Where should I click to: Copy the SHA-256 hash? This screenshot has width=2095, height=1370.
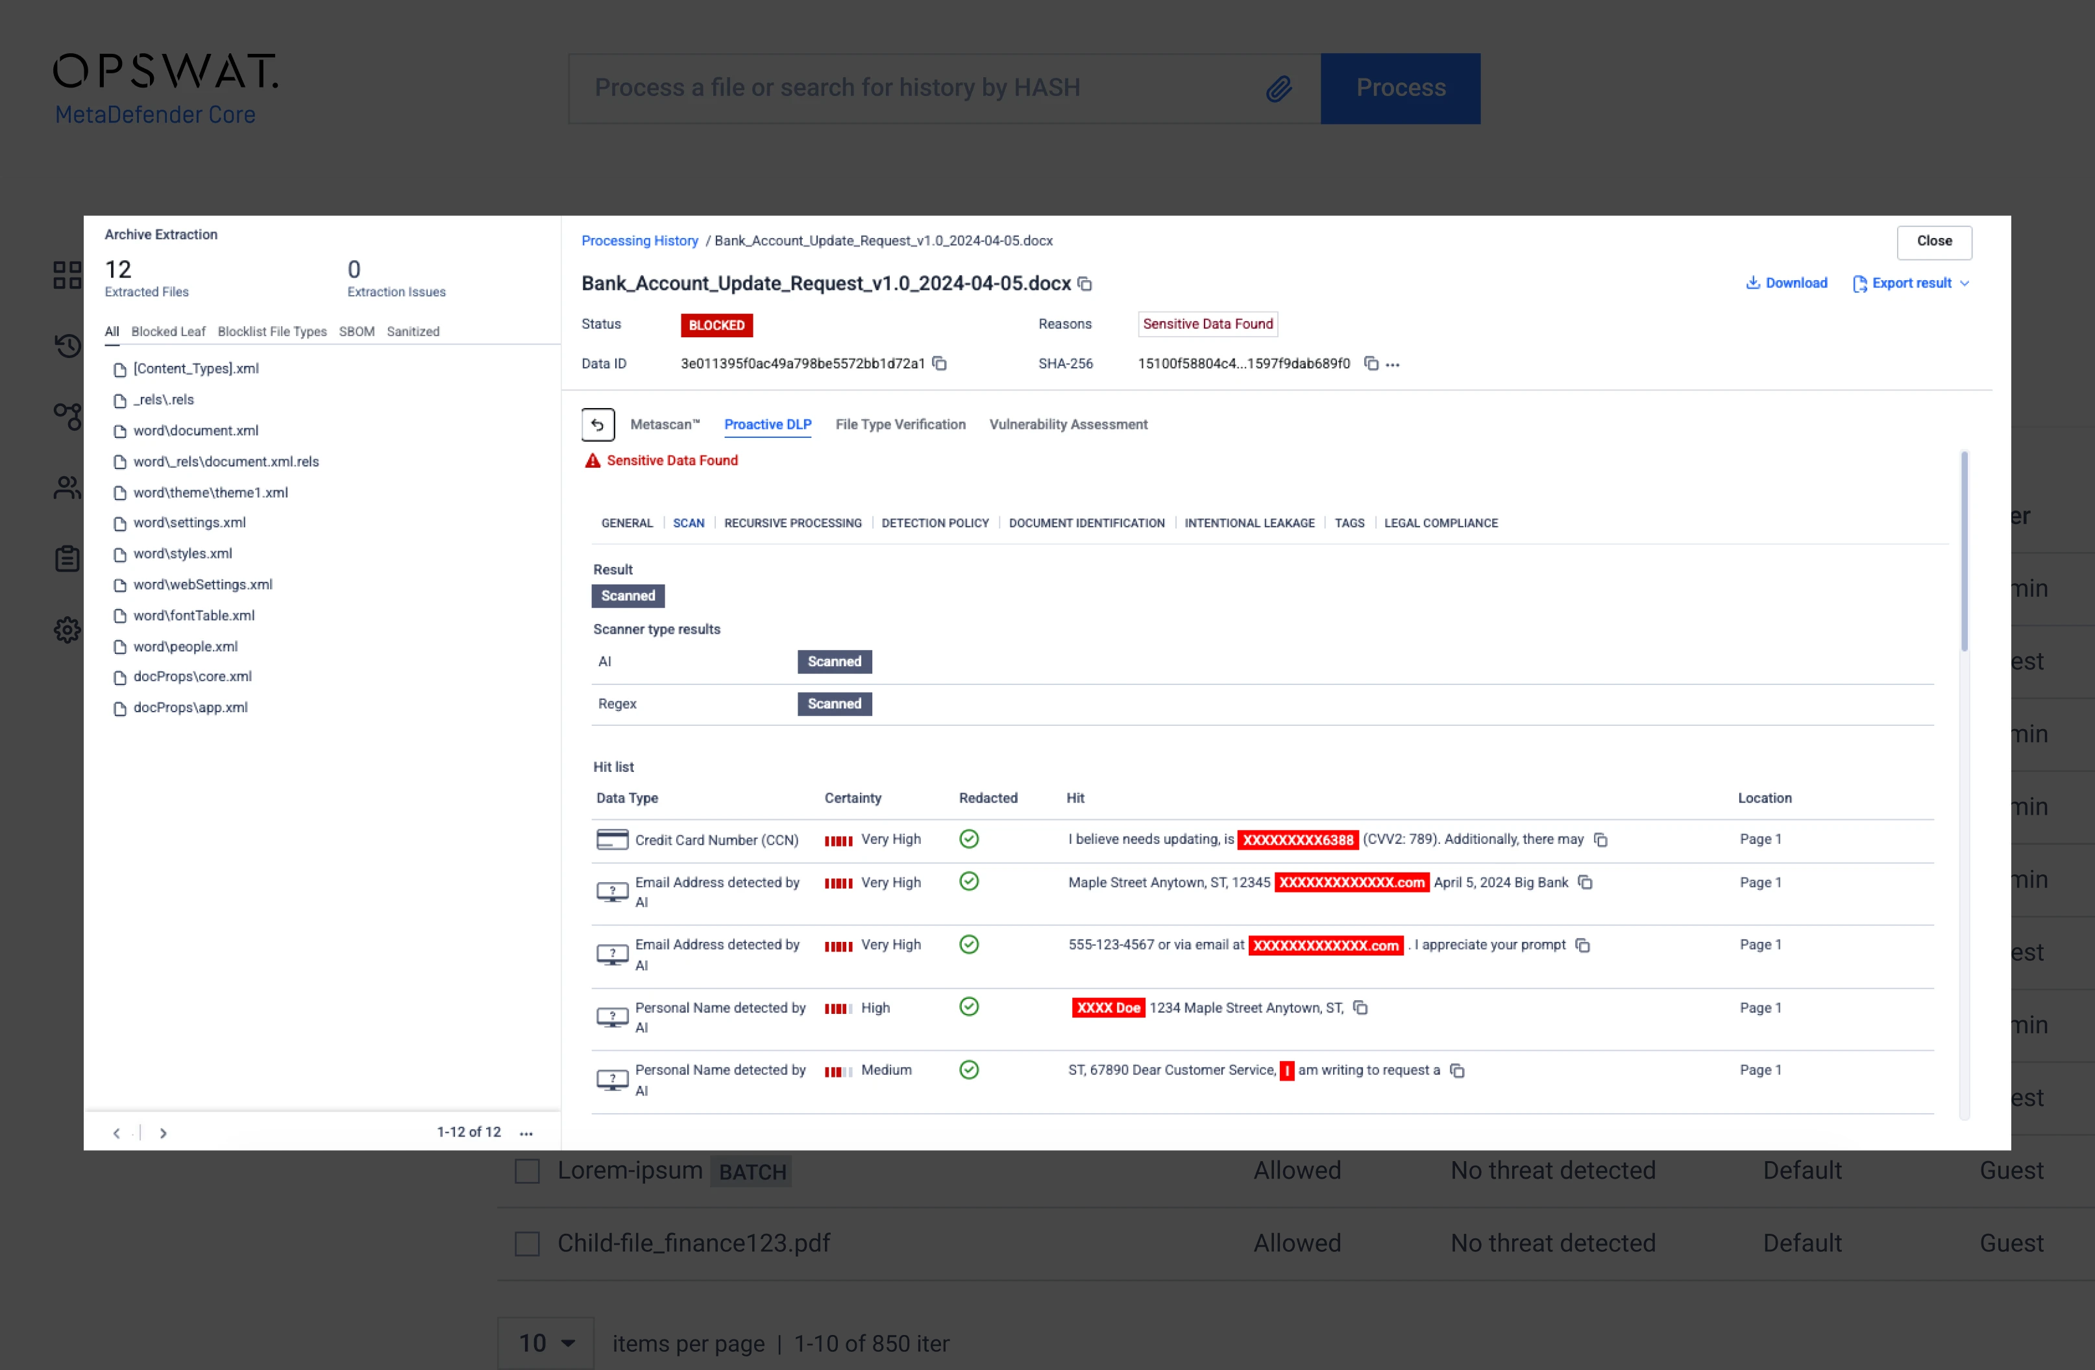point(1371,363)
